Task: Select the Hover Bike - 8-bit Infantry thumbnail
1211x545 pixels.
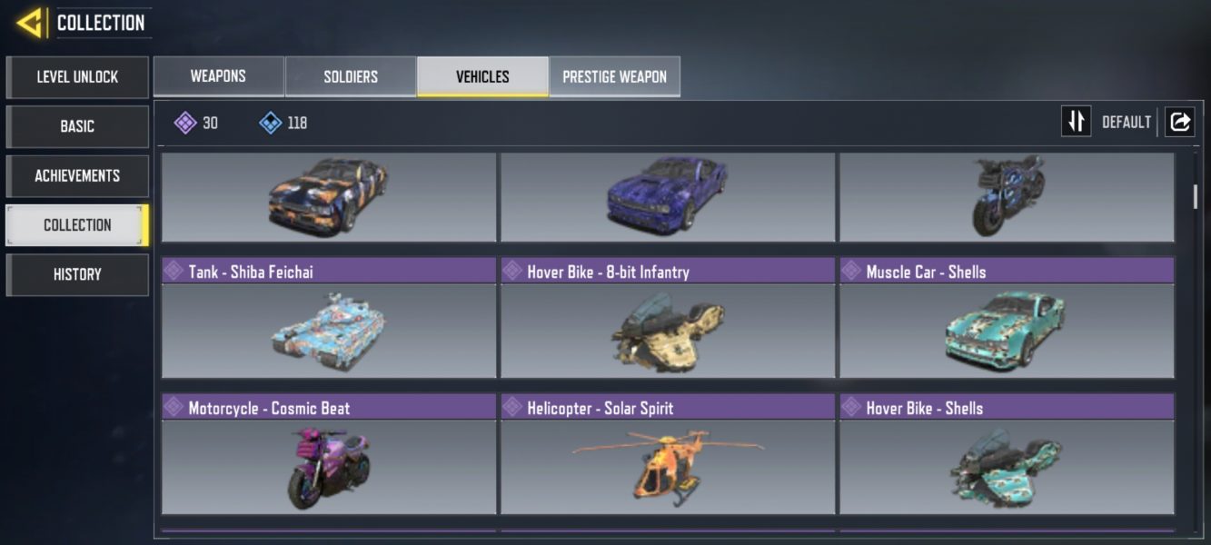Action: (668, 331)
